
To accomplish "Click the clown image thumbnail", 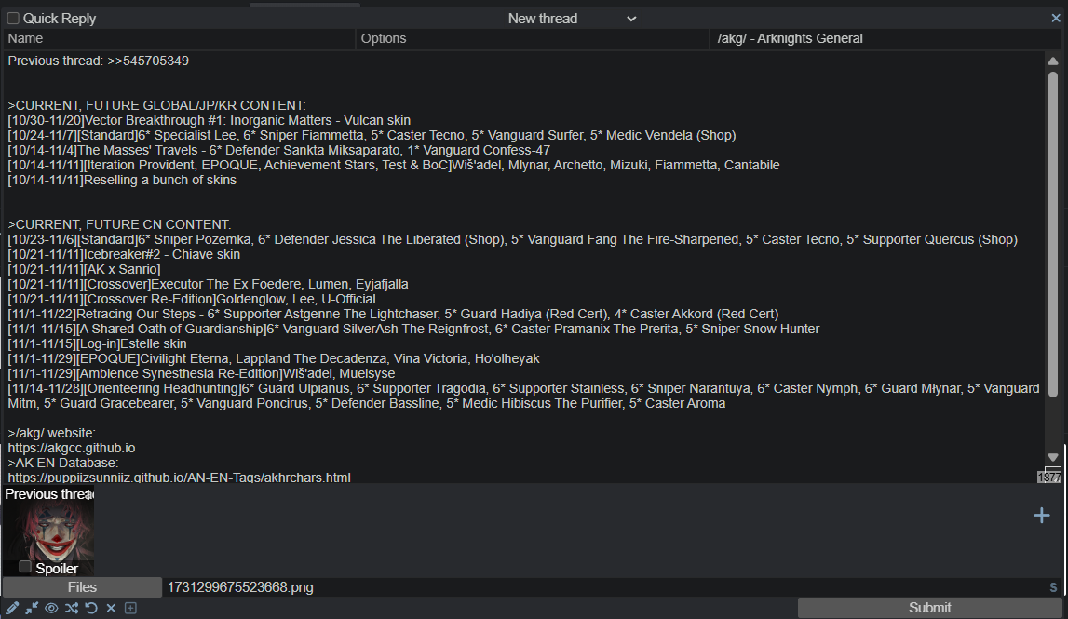I will point(49,532).
